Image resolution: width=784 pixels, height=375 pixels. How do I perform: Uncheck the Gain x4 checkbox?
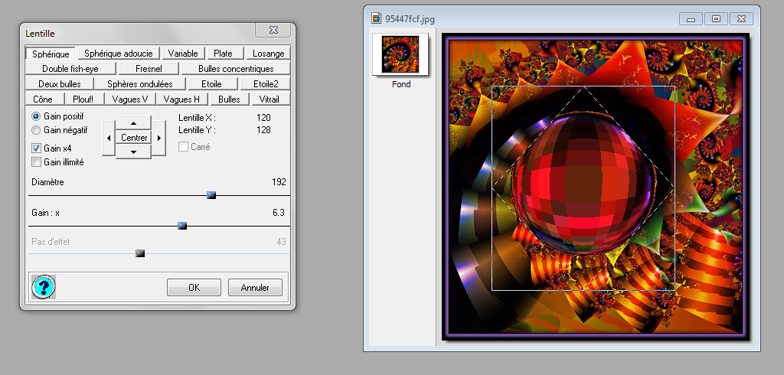36,148
